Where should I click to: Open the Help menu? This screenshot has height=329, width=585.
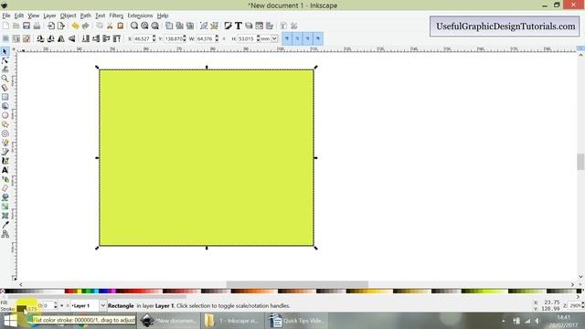tap(163, 16)
